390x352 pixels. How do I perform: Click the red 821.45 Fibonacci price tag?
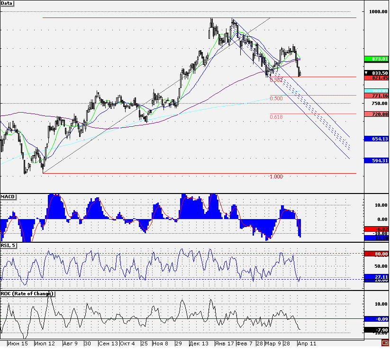click(376, 78)
